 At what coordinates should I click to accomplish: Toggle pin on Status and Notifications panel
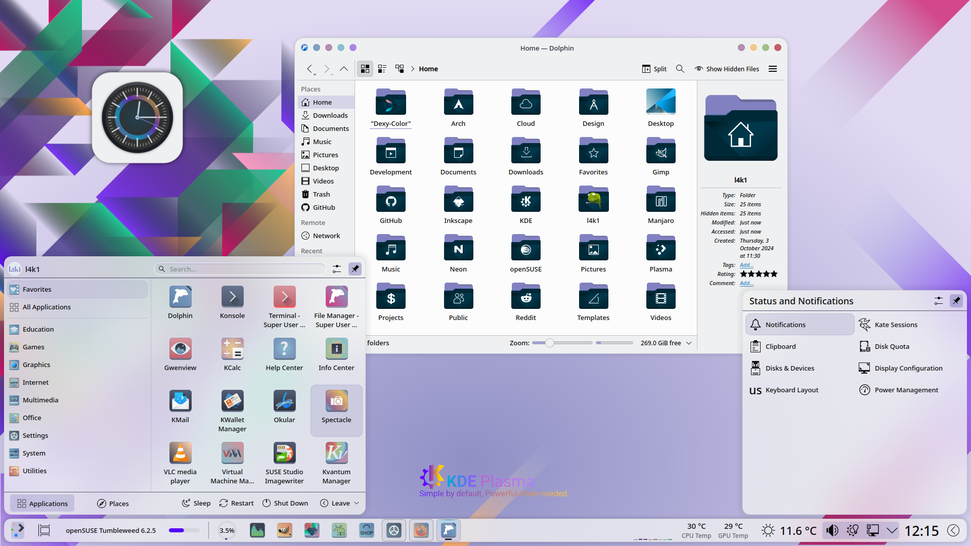956,301
